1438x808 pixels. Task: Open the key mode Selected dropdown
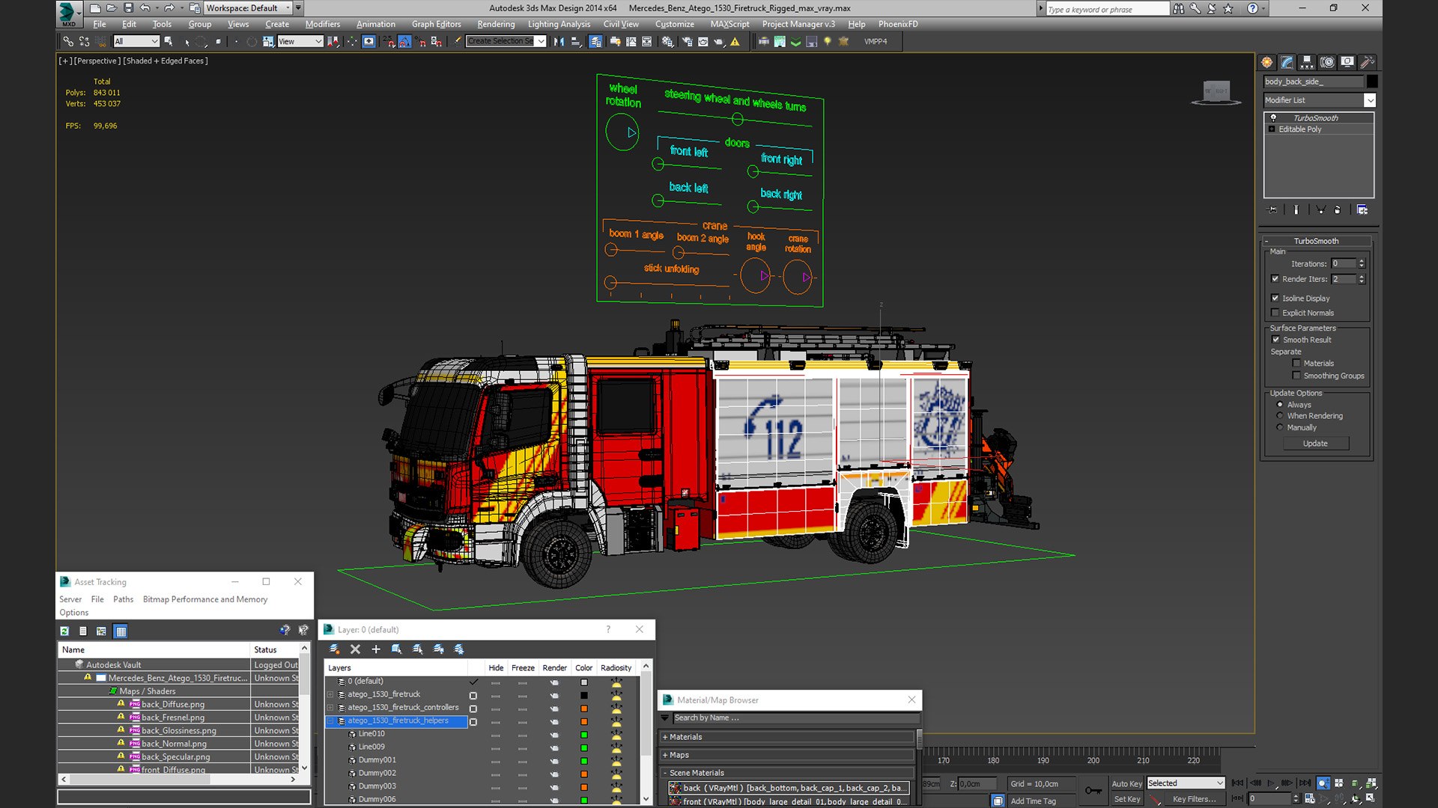point(1186,783)
